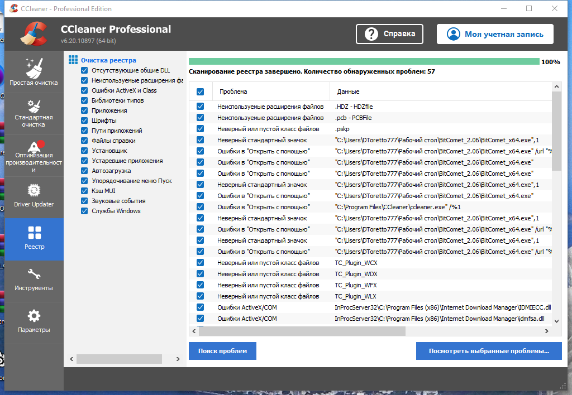Toggle the Службы Windows checkbox

pyautogui.click(x=84, y=211)
